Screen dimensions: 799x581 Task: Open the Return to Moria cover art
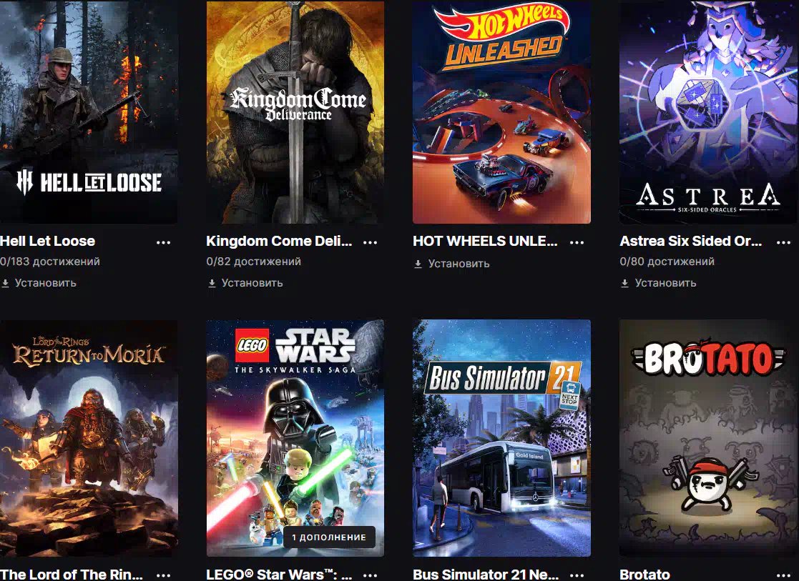click(x=89, y=438)
